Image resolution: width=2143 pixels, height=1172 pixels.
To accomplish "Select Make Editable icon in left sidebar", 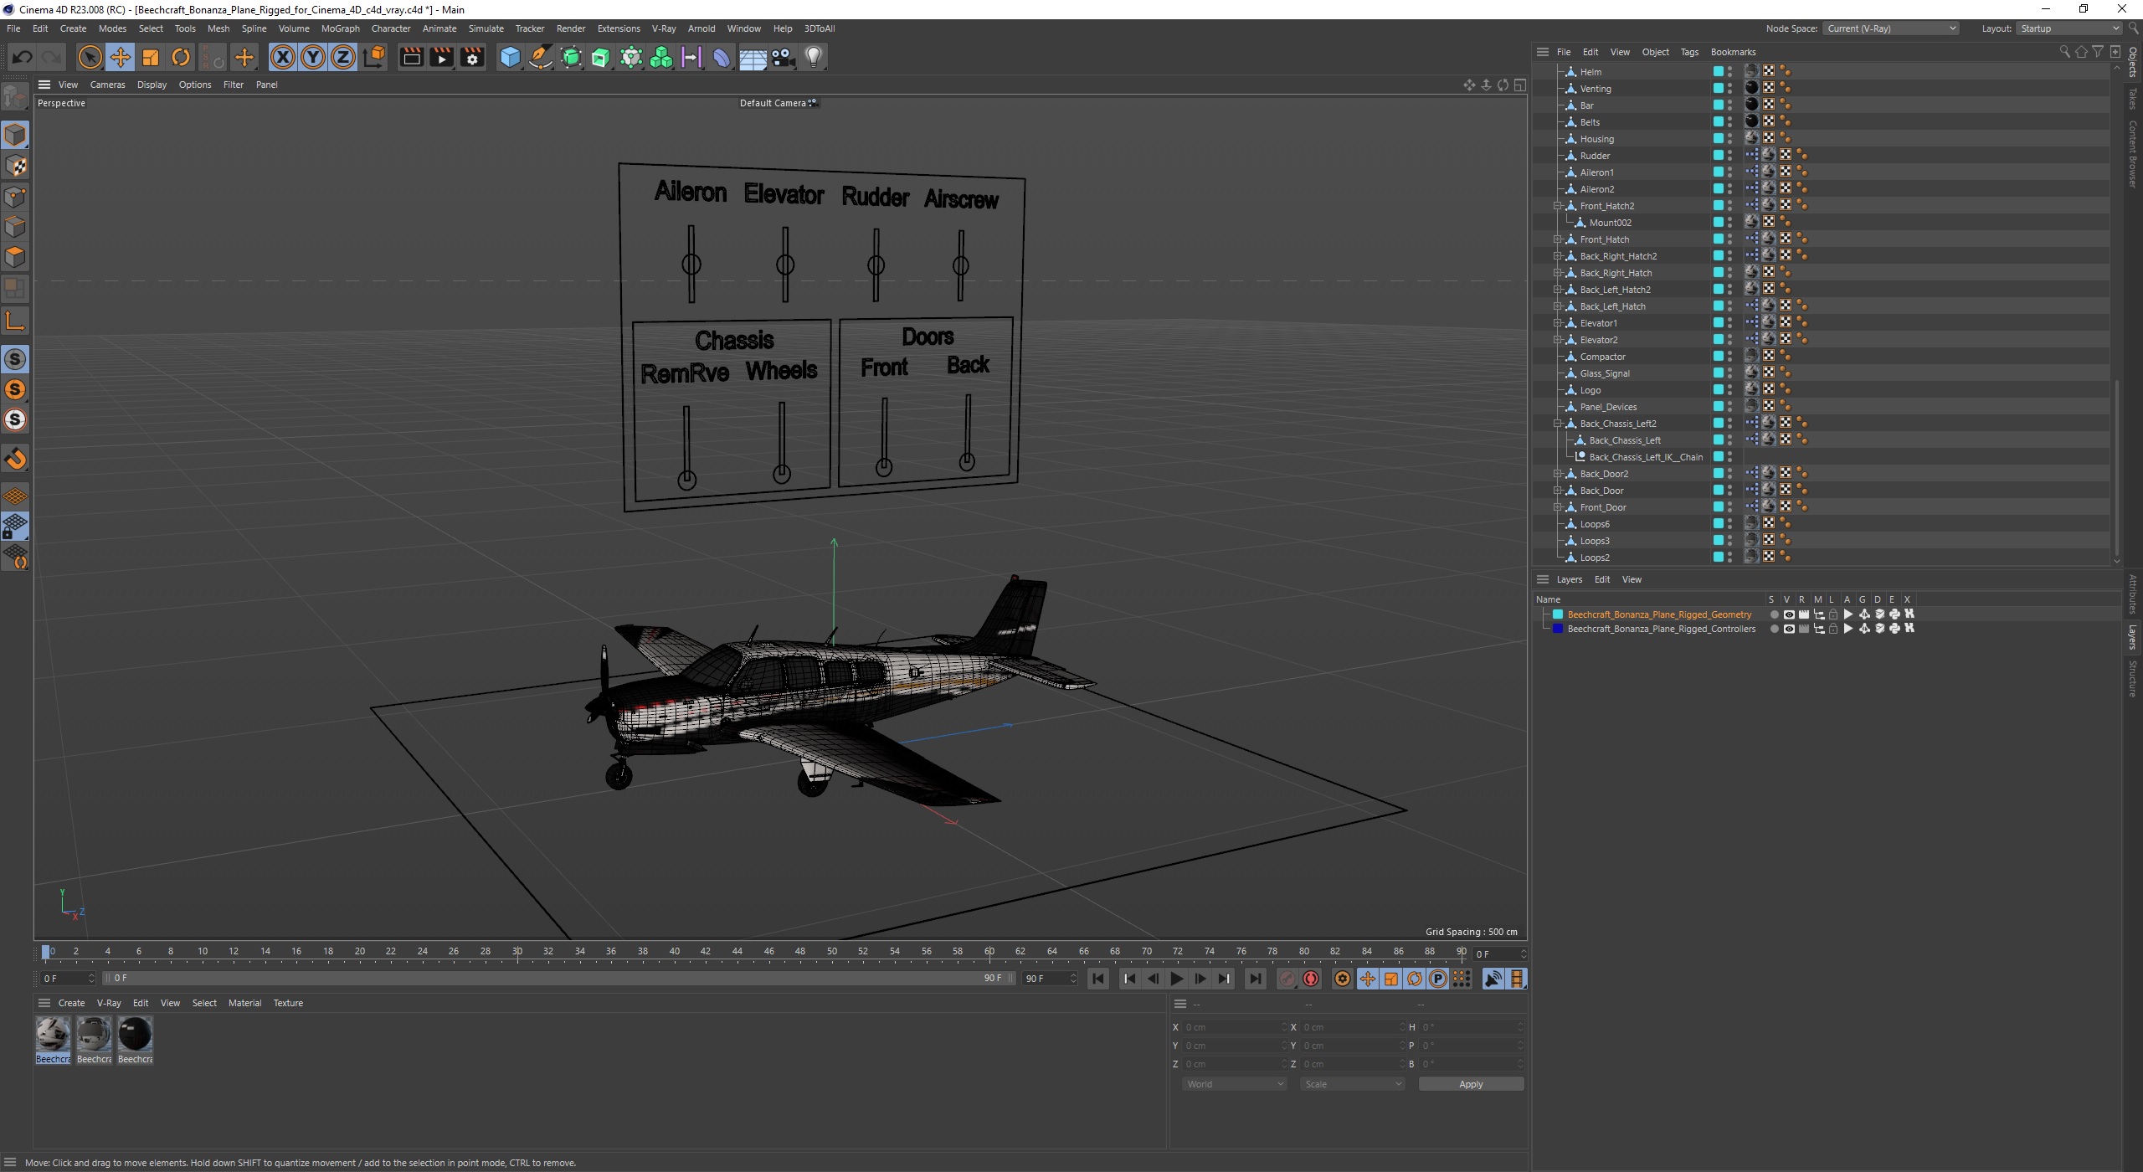I will (x=15, y=98).
